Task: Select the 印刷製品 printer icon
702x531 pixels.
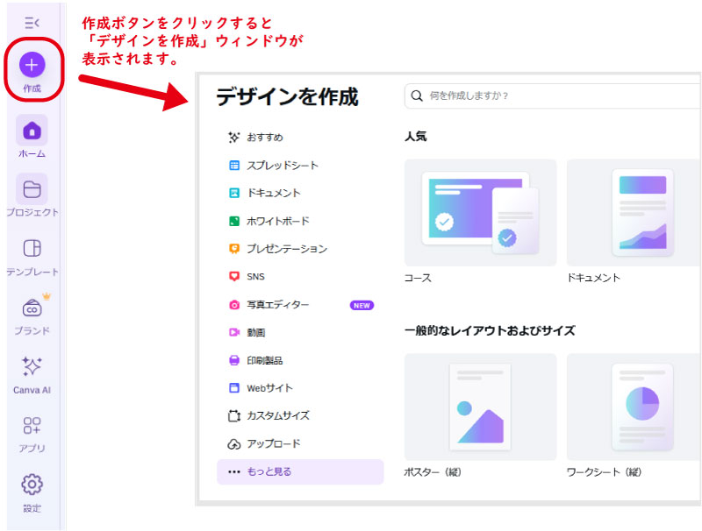Action: (234, 360)
